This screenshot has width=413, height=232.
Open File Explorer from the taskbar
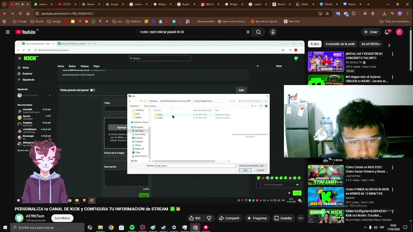(x=100, y=227)
